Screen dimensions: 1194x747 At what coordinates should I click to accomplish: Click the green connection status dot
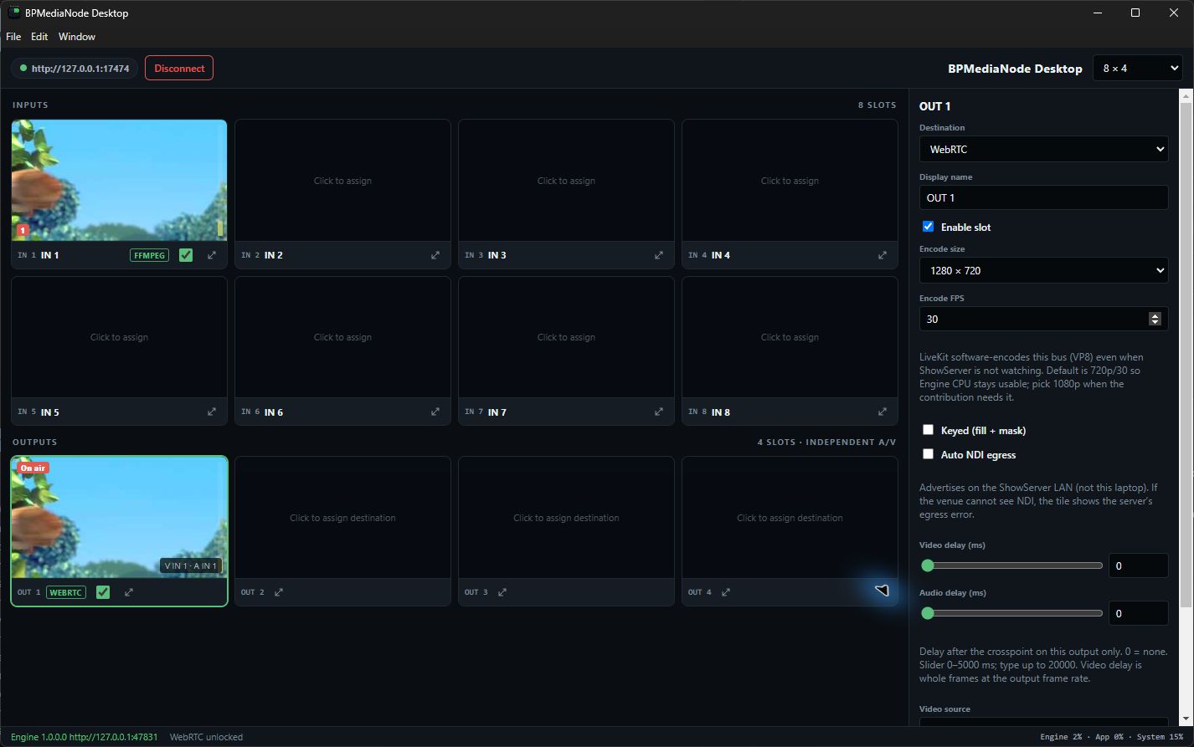click(23, 69)
